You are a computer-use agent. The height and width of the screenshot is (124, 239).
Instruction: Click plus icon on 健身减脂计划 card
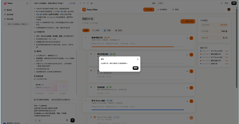coord(187,38)
